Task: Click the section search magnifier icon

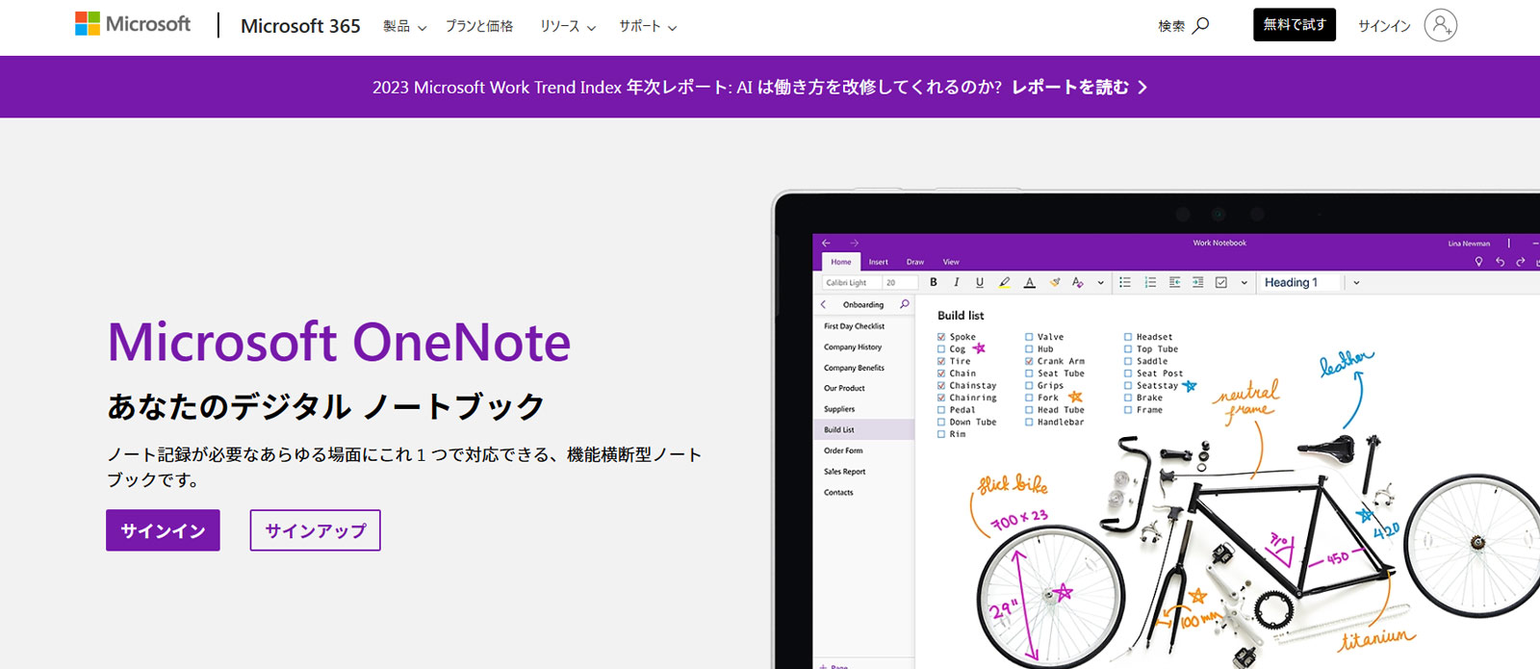Action: pyautogui.click(x=904, y=304)
